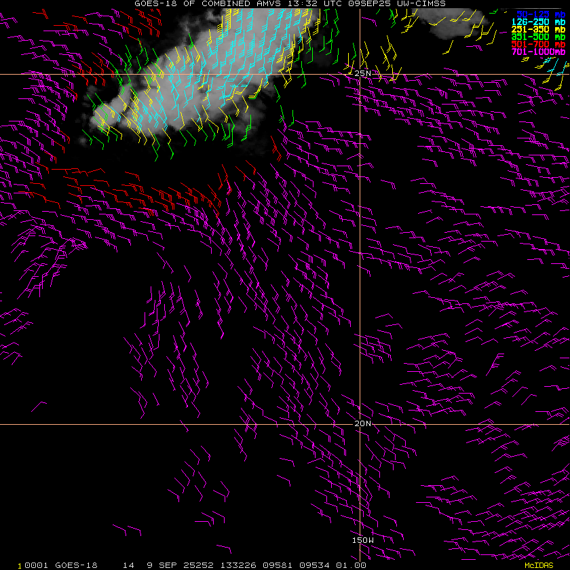Click the 351-500 mb legend entry
Screen dimensions: 570x570
click(x=538, y=37)
